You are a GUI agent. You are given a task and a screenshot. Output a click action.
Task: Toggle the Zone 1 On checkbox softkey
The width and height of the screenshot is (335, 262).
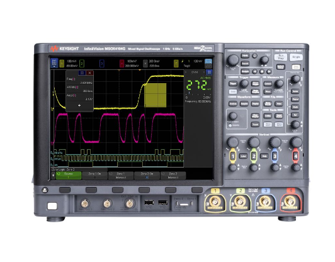(x=95, y=176)
